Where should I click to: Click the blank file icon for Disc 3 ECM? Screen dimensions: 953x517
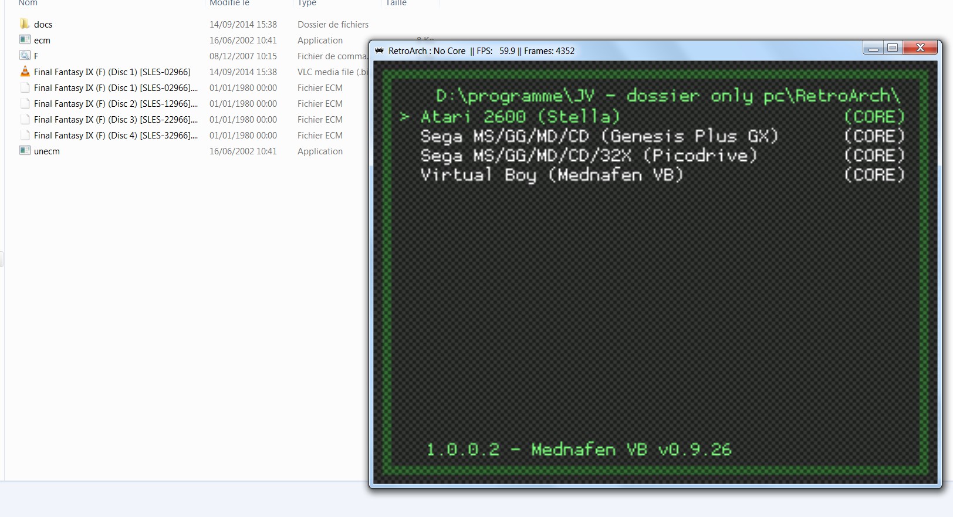point(25,119)
